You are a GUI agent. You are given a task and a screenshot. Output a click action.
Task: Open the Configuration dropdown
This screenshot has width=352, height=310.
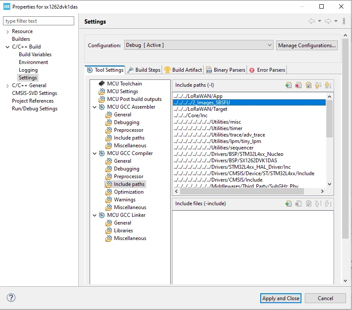pyautogui.click(x=199, y=45)
